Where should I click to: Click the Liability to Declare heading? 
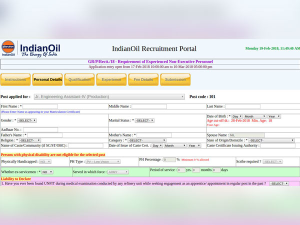click(x=16, y=179)
